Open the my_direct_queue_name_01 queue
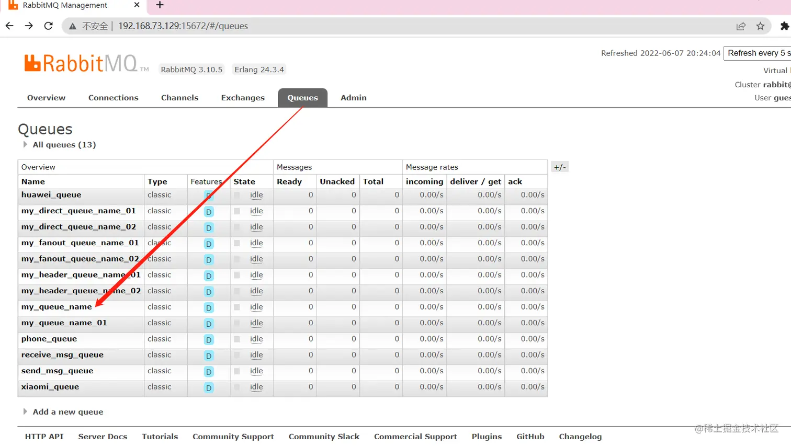This screenshot has height=446, width=791. 78,211
